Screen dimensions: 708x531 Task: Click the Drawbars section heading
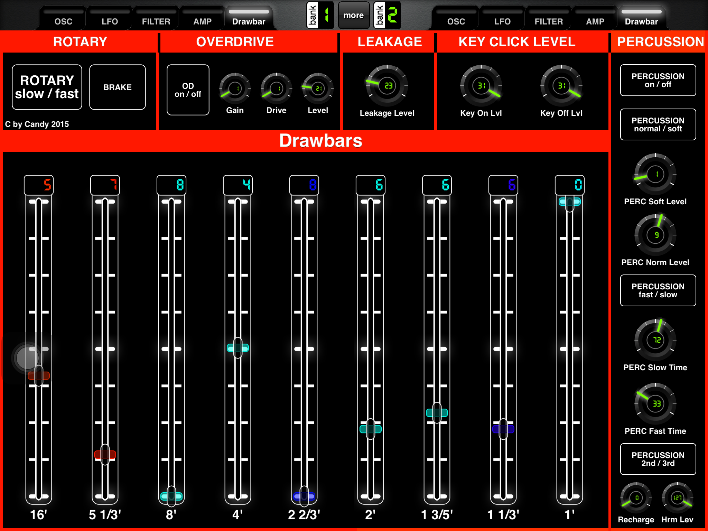[321, 141]
